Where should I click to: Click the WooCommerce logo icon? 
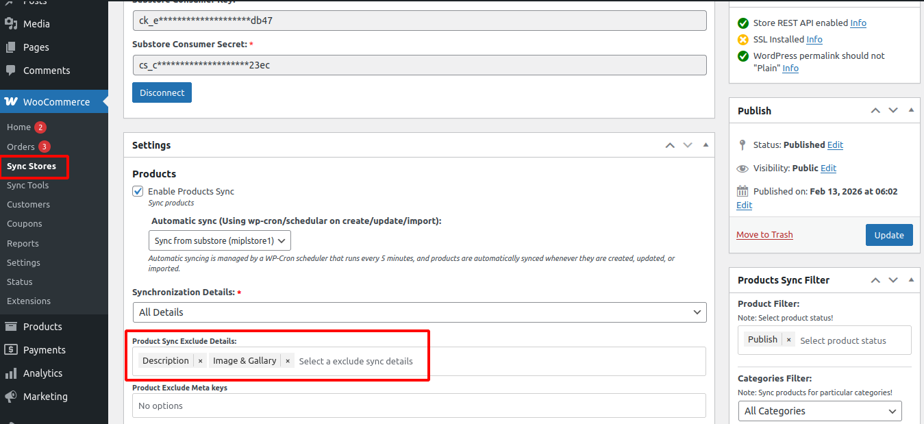[x=11, y=101]
